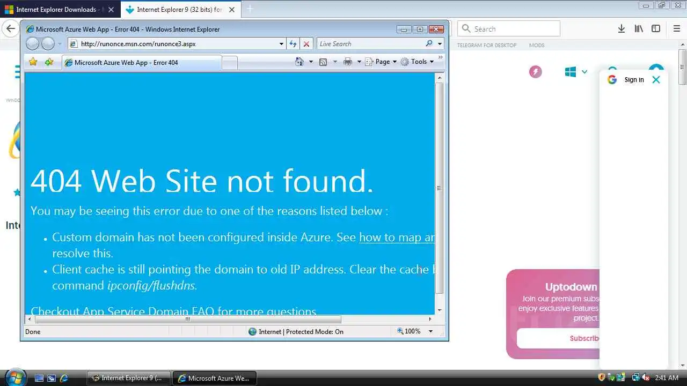Open the search provider options dropdown

(440, 44)
